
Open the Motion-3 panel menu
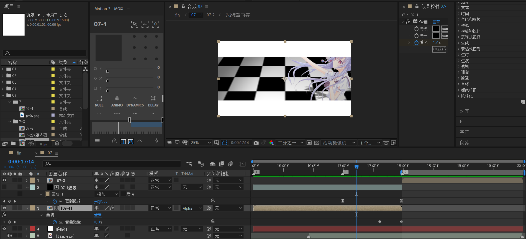pyautogui.click(x=128, y=9)
